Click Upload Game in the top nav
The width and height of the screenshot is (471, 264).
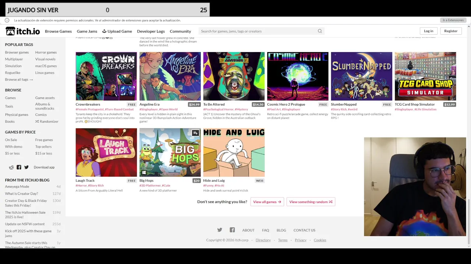117,31
